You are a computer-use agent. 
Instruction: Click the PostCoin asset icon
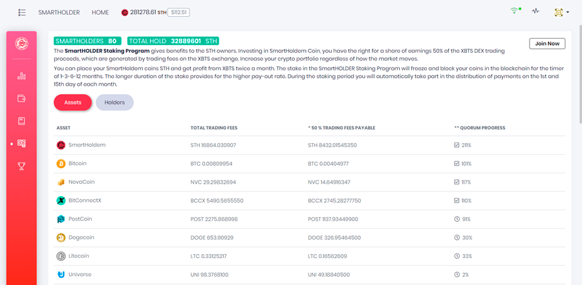[x=61, y=219]
